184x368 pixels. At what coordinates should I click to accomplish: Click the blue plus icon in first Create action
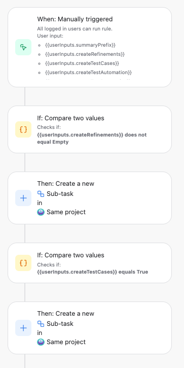23,198
